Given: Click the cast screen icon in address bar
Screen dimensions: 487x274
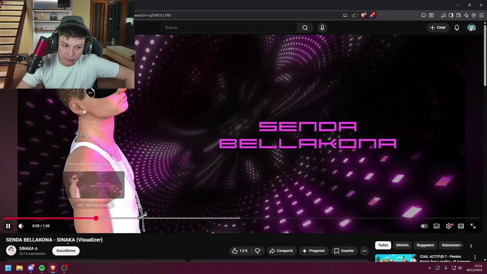Looking at the screenshot, I should [x=345, y=15].
